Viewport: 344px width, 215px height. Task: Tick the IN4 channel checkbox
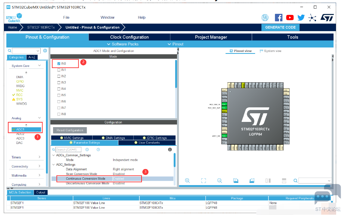pos(59,89)
